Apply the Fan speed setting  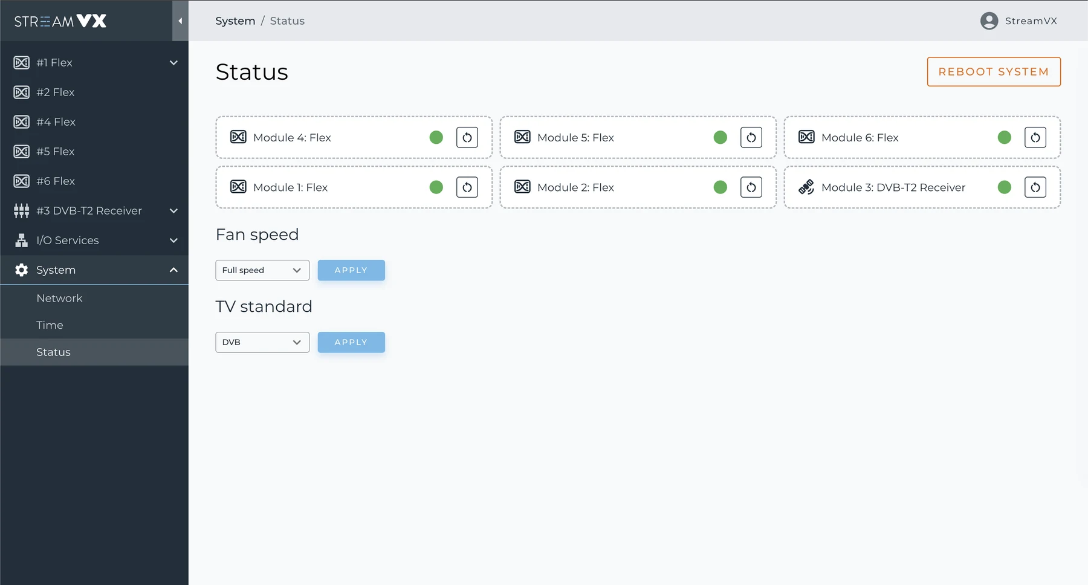tap(351, 270)
